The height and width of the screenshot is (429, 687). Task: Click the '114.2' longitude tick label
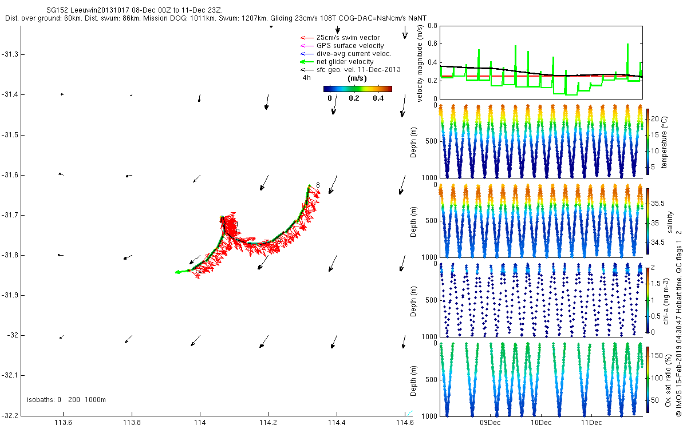click(x=268, y=423)
